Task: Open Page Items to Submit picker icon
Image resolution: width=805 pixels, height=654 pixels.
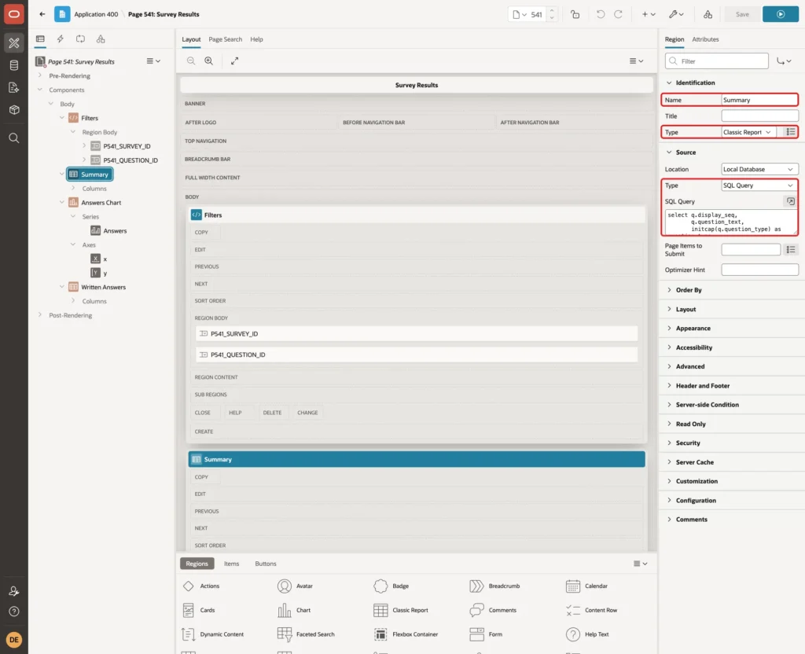Action: (790, 250)
